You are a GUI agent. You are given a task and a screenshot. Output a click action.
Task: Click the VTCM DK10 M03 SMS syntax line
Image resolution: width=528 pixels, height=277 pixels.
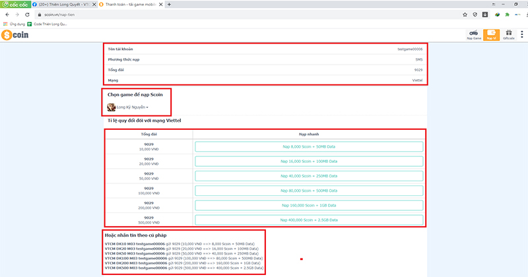click(180, 244)
